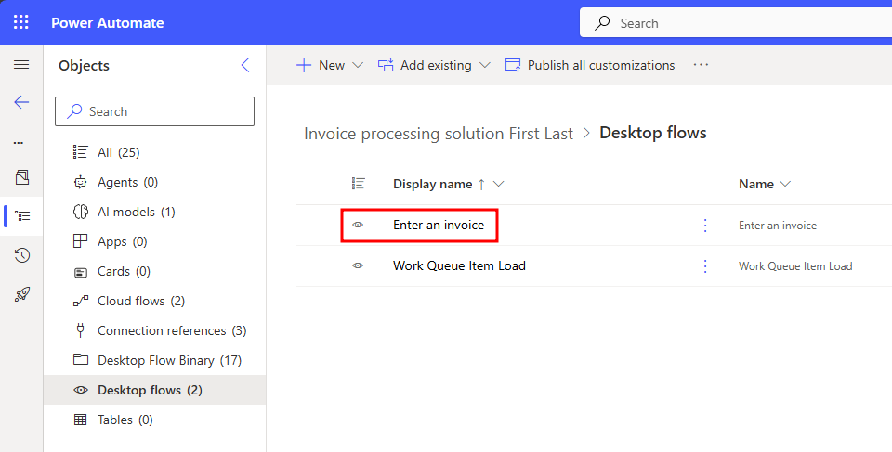Open Enter an invoice desktop flow

[x=439, y=226]
